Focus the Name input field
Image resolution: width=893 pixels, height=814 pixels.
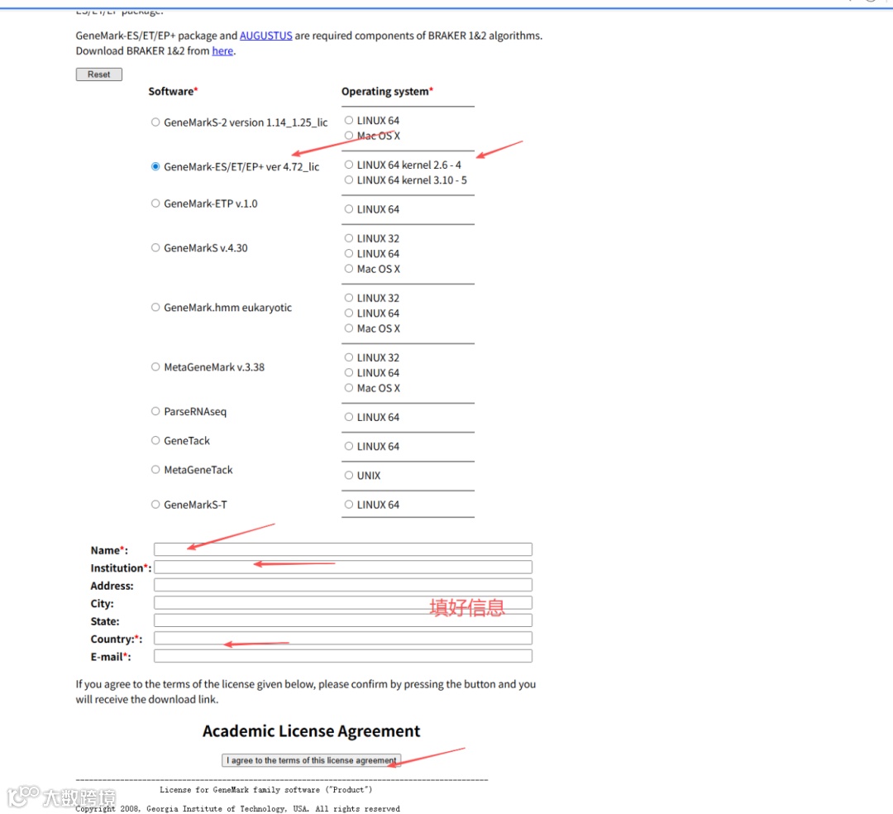point(343,549)
